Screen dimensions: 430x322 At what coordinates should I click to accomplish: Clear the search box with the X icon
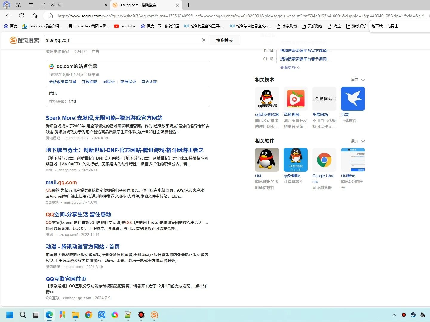point(204,40)
